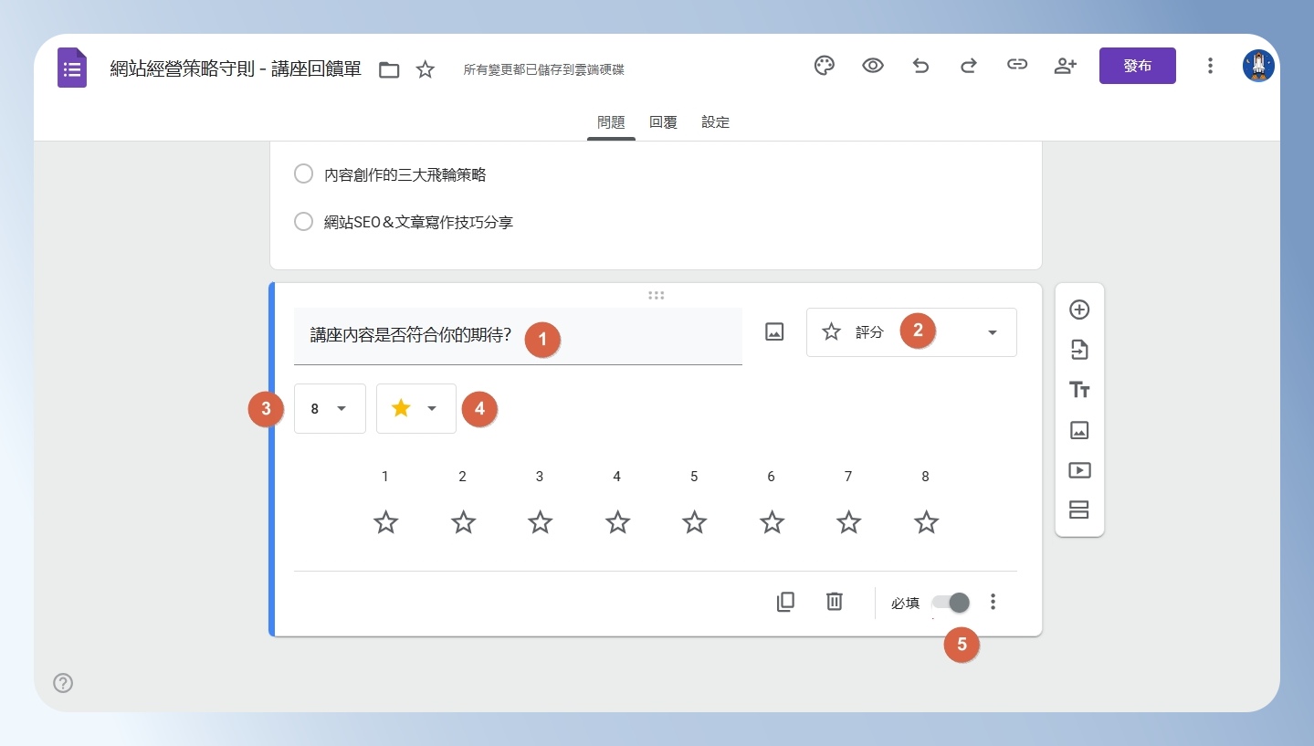
Task: Preview the form with the eye icon
Action: coord(873,66)
